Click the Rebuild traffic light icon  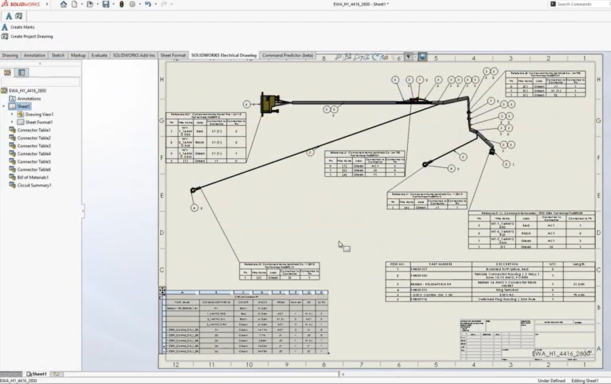point(121,4)
